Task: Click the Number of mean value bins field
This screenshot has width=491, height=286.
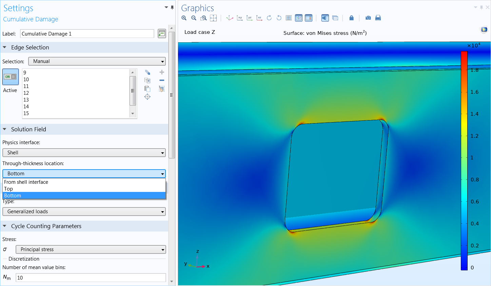Action: [91, 278]
